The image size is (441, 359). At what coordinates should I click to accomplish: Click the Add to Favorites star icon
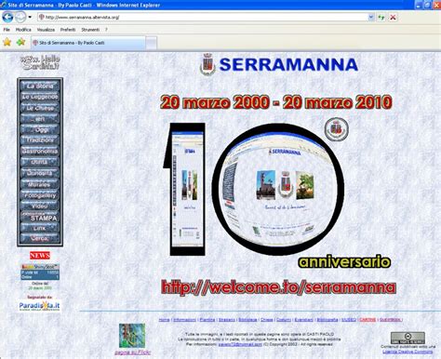(20, 42)
